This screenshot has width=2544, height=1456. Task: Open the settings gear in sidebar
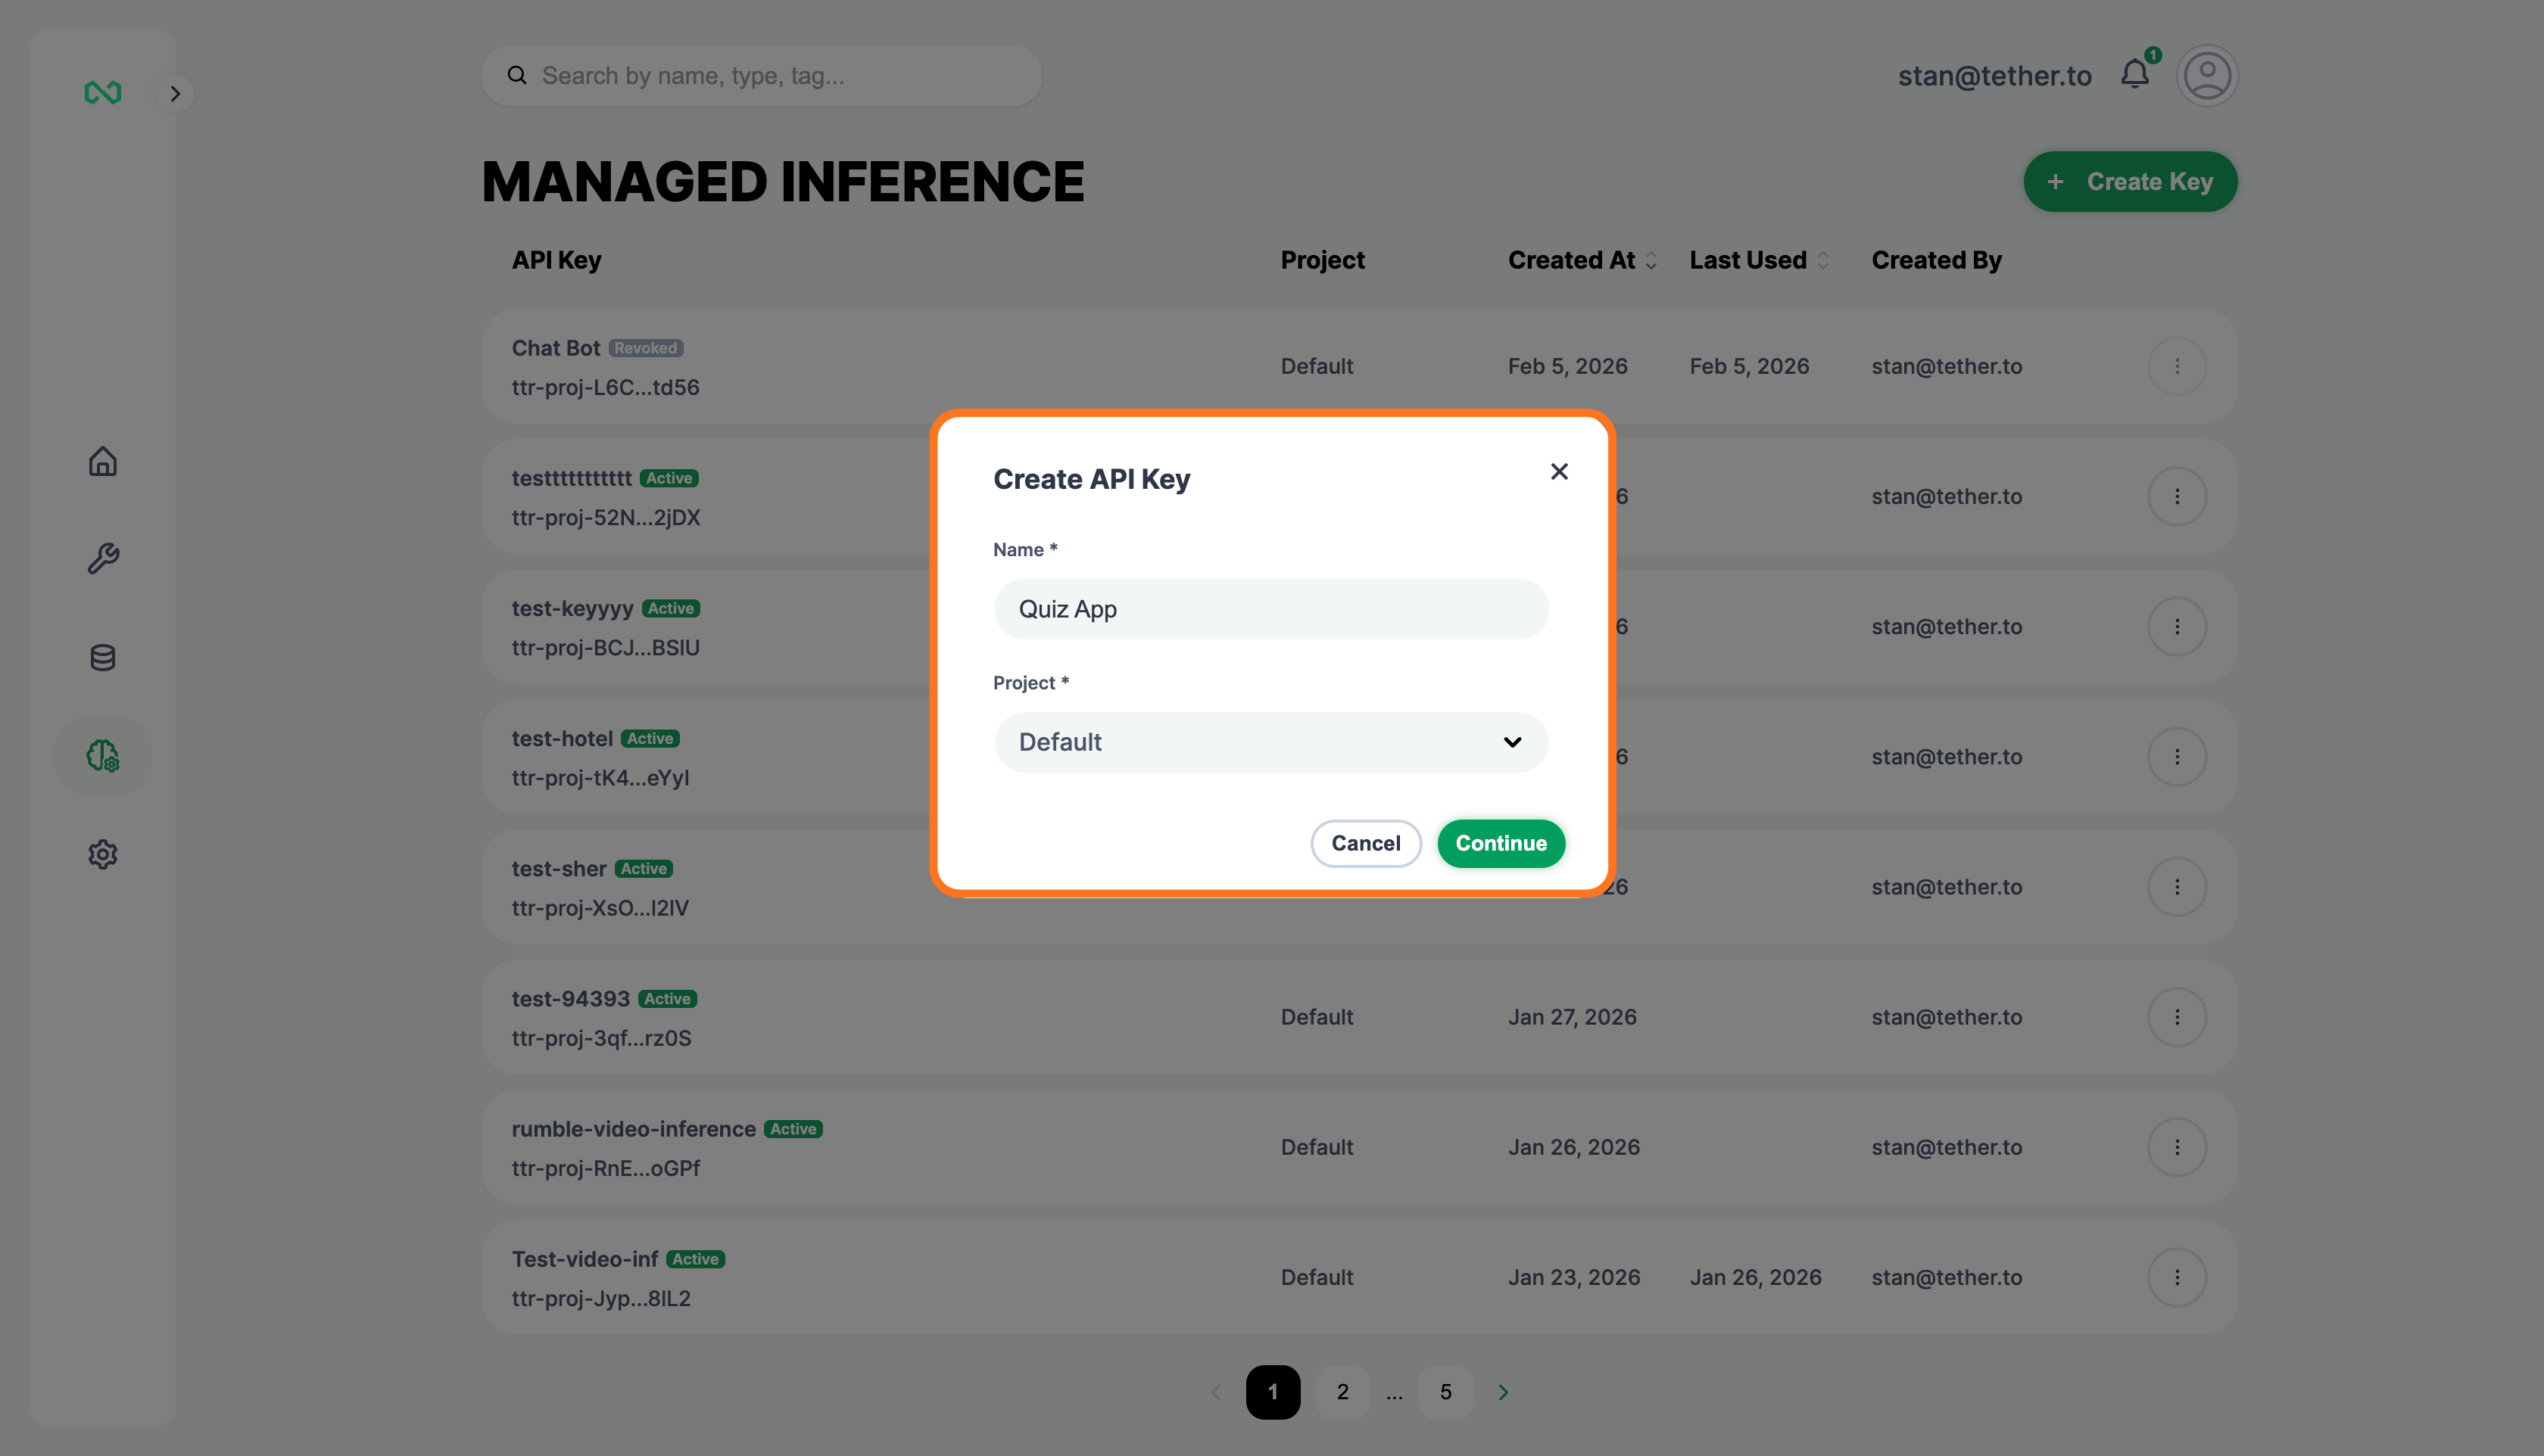(102, 854)
